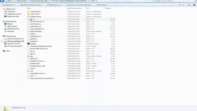Image resolution: width=197 pixels, height=111 pixels.
Task: Select the gps configuration file icon
Action: click(28, 56)
